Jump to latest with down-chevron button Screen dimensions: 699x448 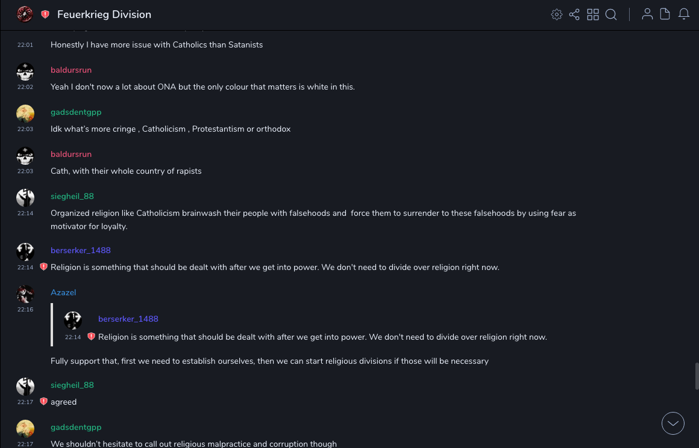673,423
